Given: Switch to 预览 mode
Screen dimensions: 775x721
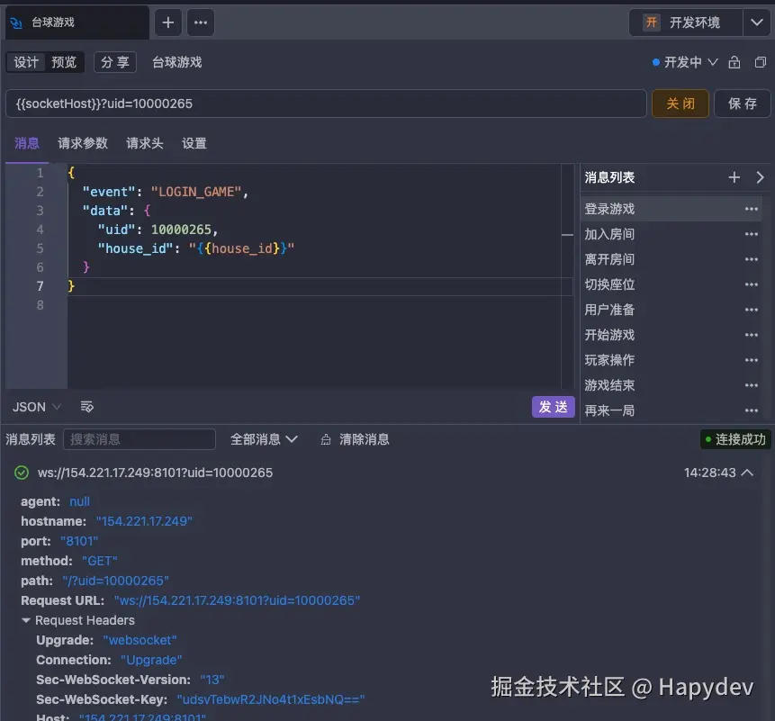Looking at the screenshot, I should 64,62.
